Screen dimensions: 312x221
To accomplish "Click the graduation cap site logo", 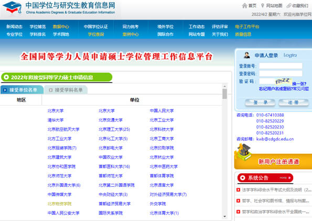I will [13, 7].
